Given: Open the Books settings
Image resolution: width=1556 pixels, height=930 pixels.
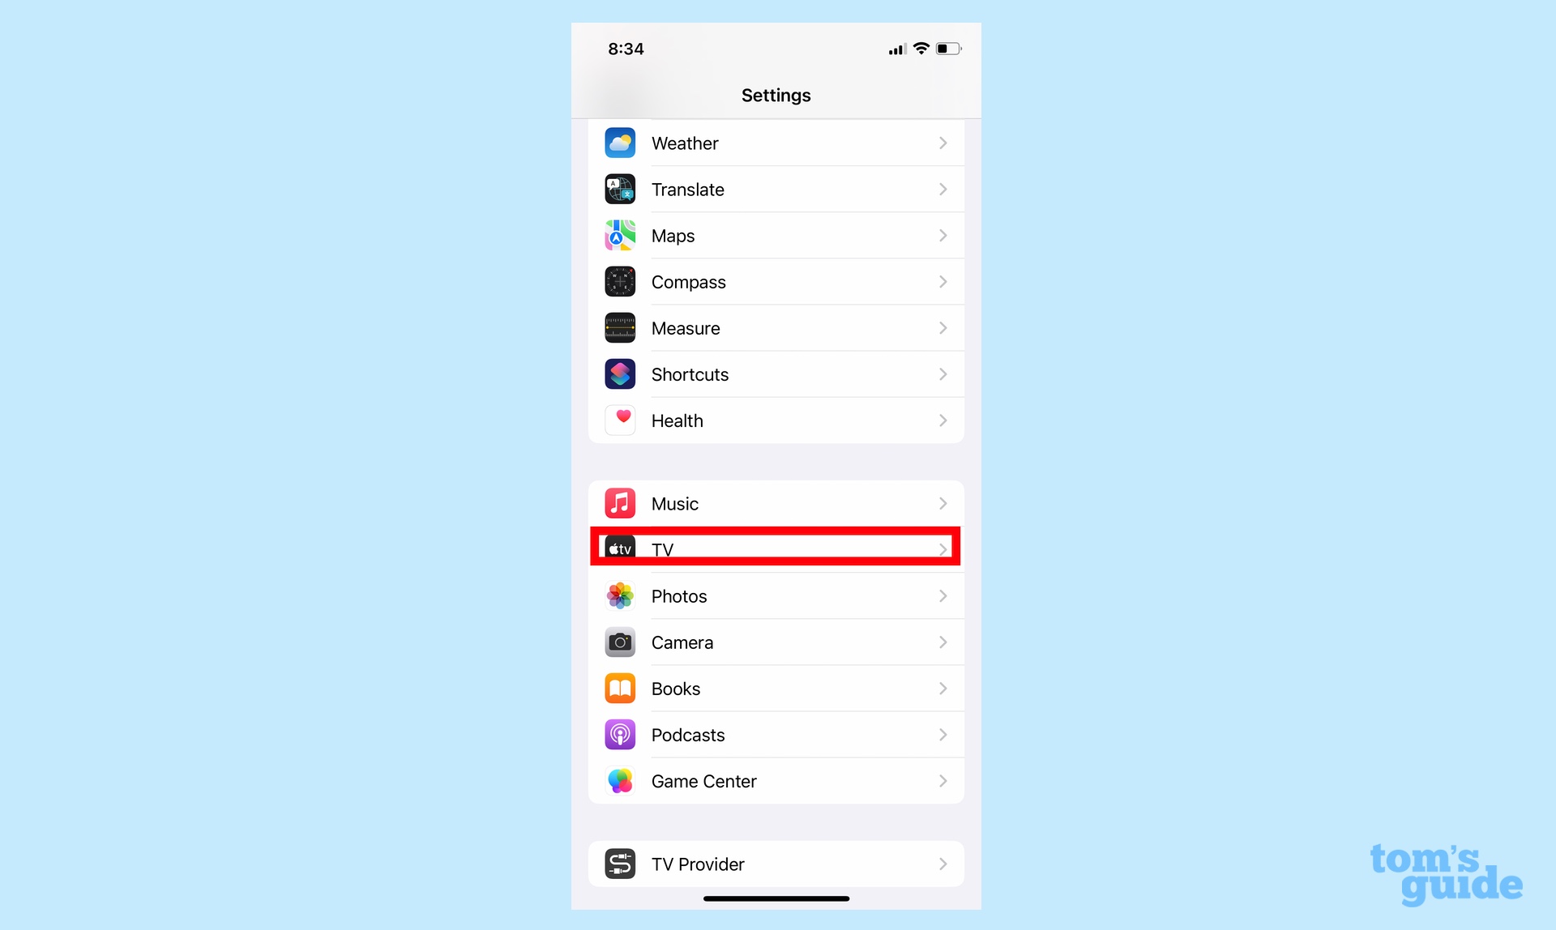Looking at the screenshot, I should pos(776,688).
